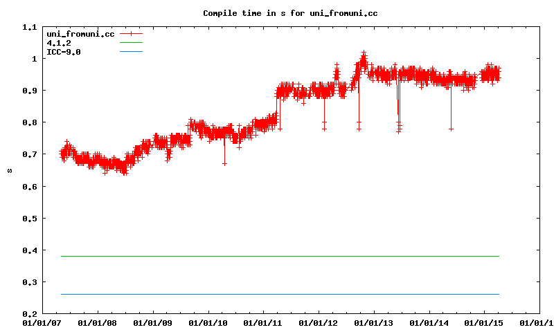
Task: Click the 1.1 tick label on the y-axis
Action: (x=29, y=27)
